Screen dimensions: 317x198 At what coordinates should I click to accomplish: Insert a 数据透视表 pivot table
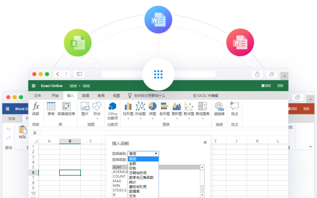point(66,109)
